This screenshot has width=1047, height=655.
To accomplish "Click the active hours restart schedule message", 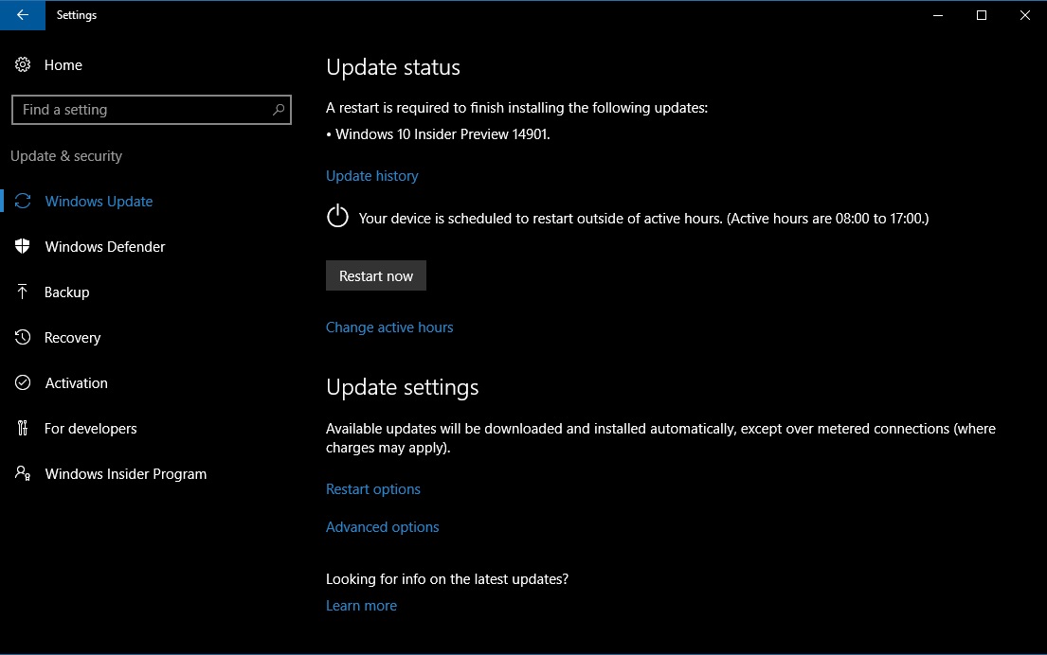I will (643, 218).
